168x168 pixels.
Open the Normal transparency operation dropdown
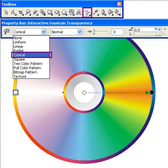(x=80, y=32)
